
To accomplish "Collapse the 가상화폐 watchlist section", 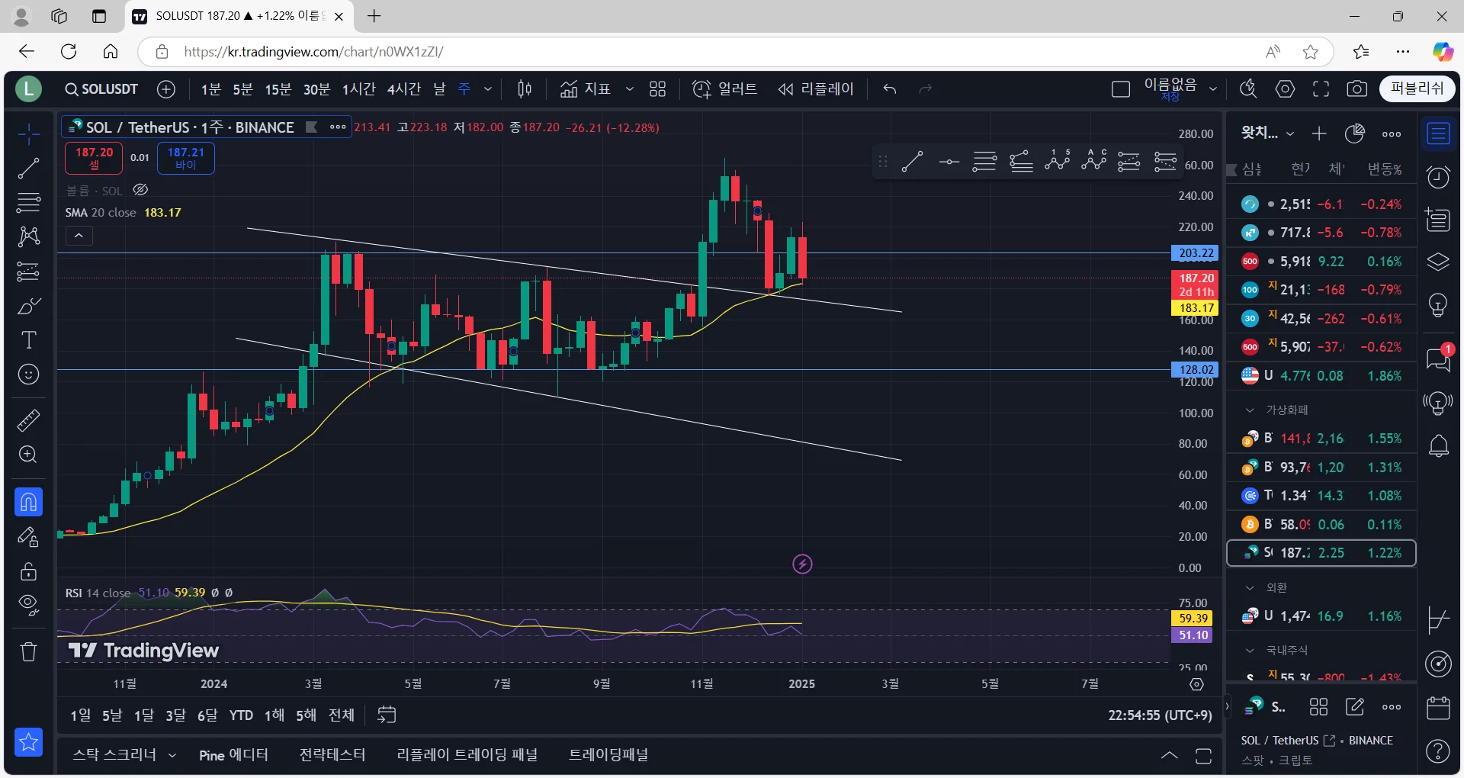I will [1250, 410].
